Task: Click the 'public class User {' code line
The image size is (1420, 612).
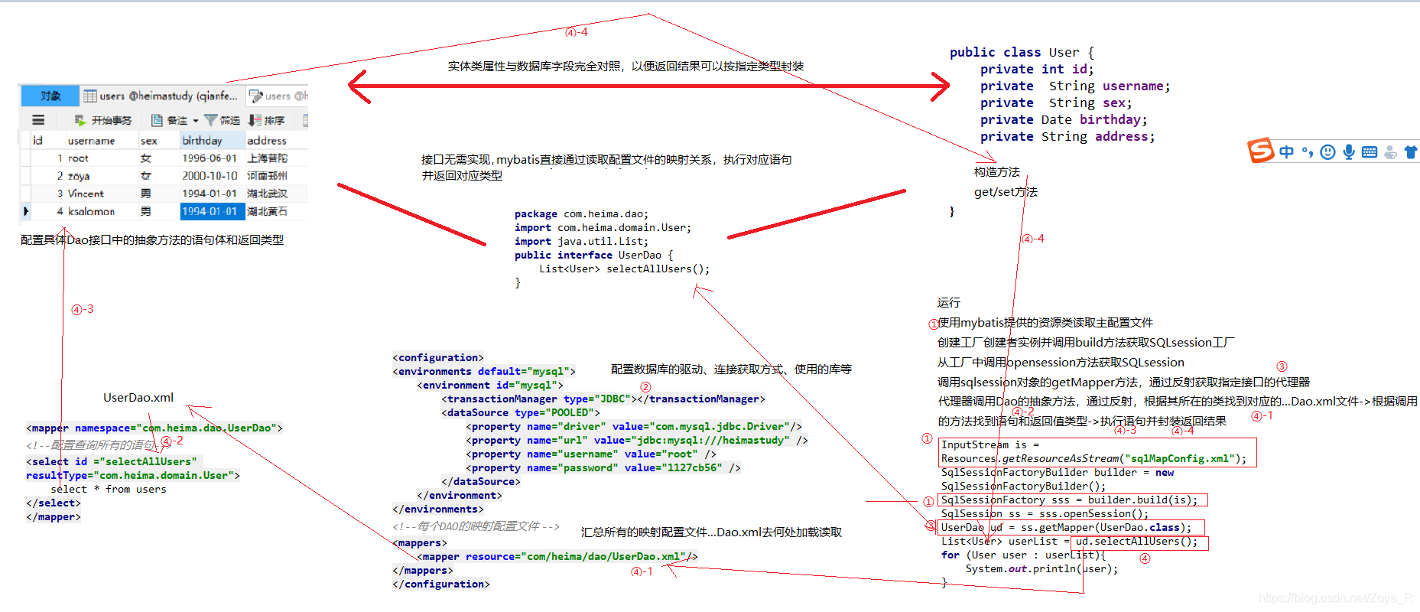Action: pyautogui.click(x=1022, y=52)
